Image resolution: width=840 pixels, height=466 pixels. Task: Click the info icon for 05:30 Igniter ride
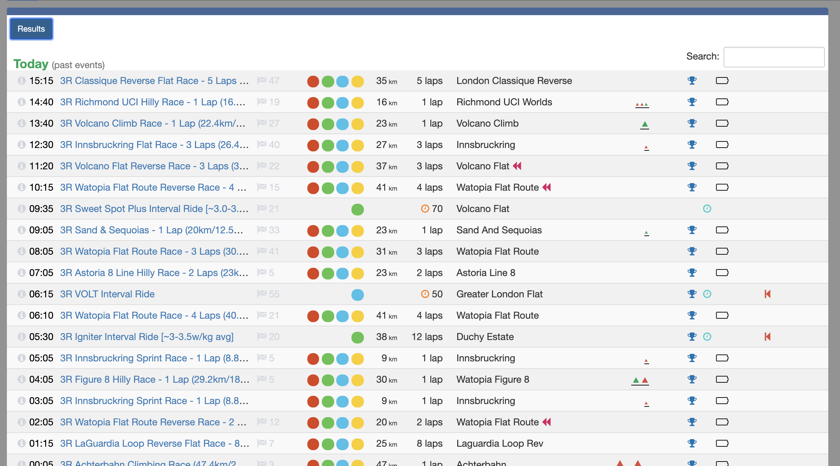pyautogui.click(x=21, y=337)
